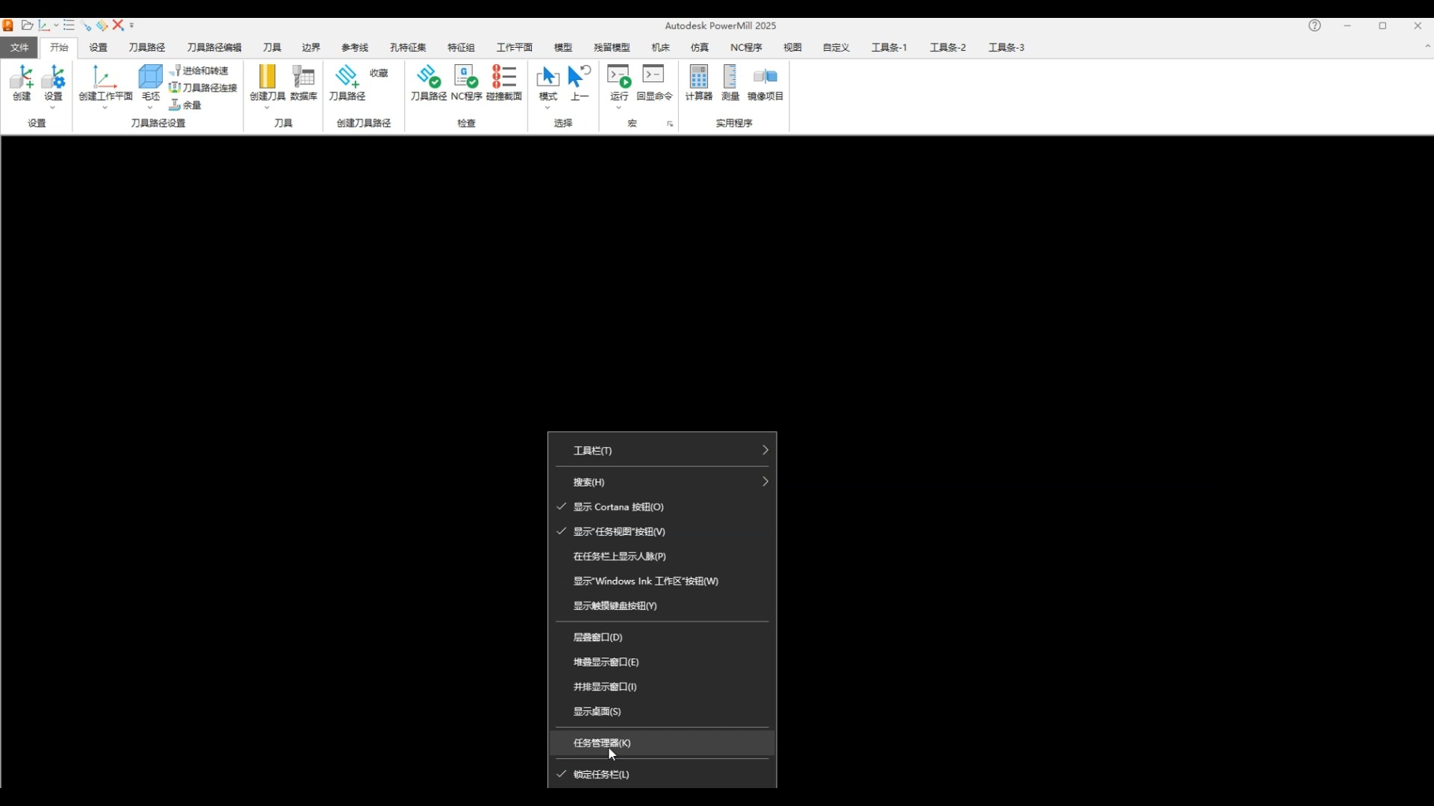This screenshot has width=1434, height=806.
Task: Click the 数据库 tool database icon
Action: click(x=303, y=78)
